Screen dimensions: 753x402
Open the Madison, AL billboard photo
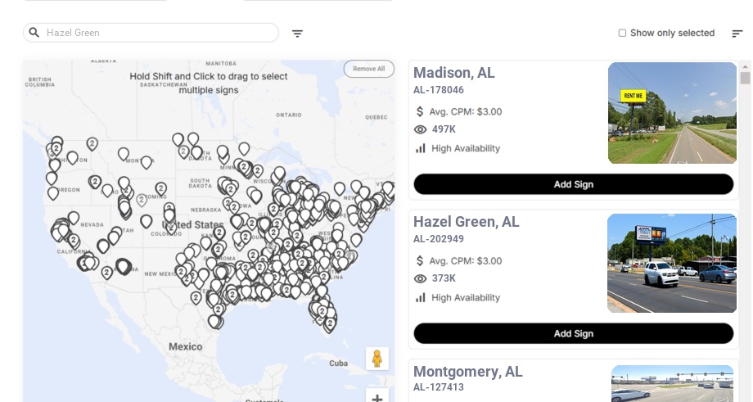[x=672, y=113]
